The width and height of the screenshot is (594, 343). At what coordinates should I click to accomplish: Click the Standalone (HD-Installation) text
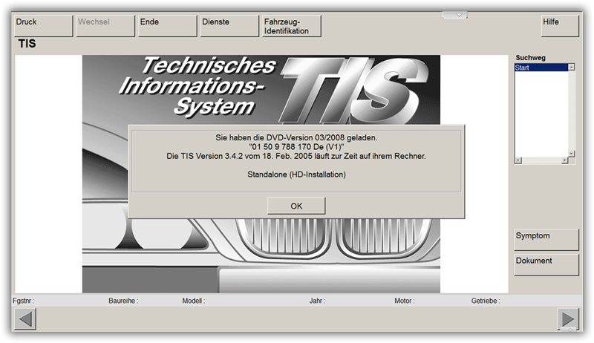[296, 174]
